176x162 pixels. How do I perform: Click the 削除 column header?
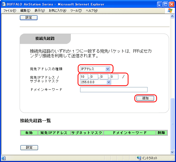(x=162, y=133)
